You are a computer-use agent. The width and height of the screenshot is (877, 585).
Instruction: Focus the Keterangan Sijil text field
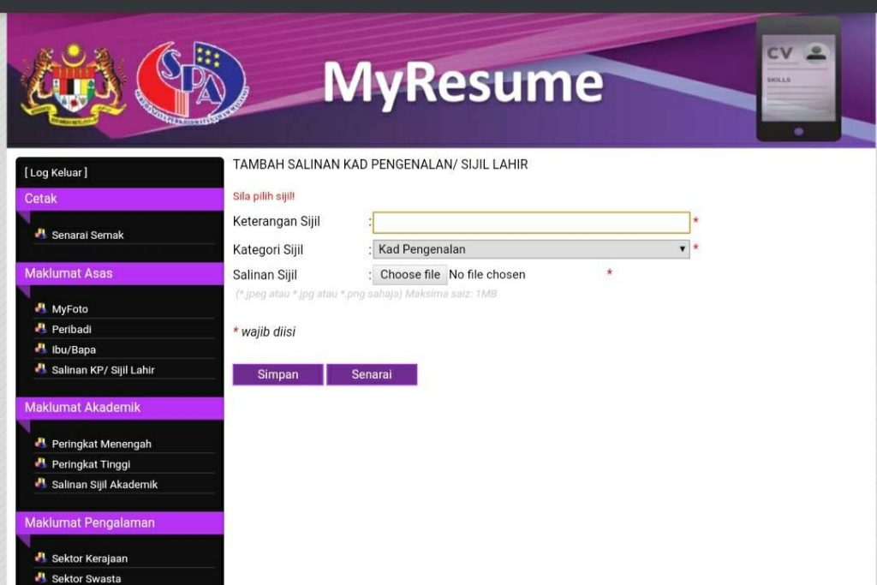click(531, 222)
